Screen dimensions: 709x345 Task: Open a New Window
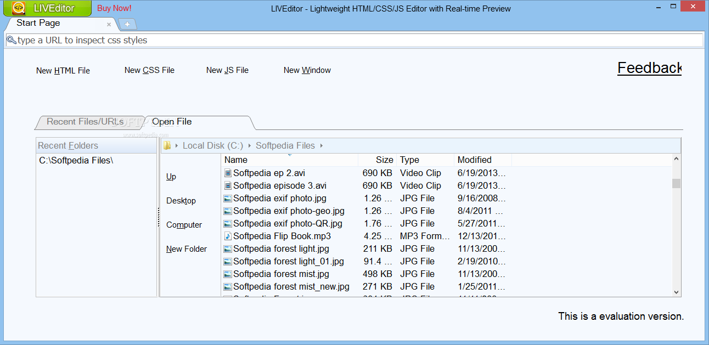tap(307, 70)
